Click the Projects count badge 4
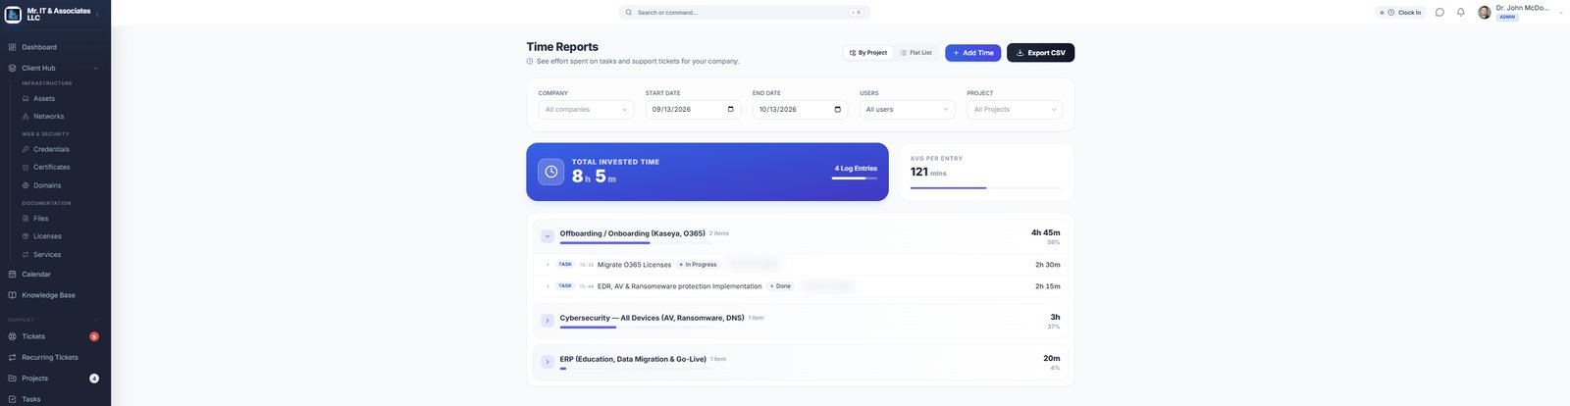The width and height of the screenshot is (1570, 406). (94, 379)
